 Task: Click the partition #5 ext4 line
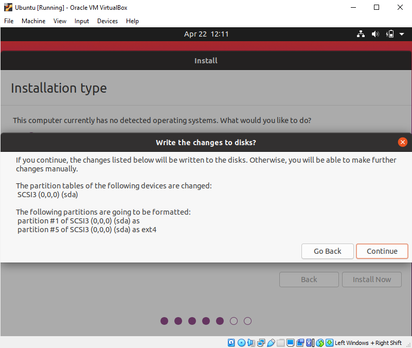(87, 230)
